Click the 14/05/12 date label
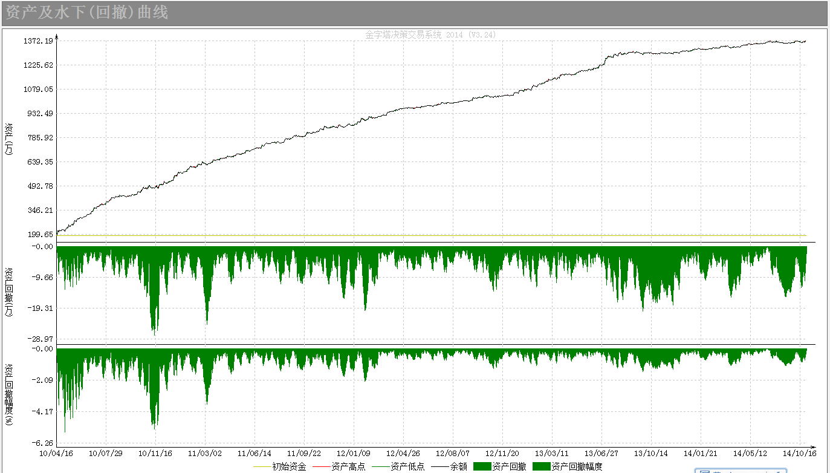This screenshot has width=830, height=473. click(750, 453)
